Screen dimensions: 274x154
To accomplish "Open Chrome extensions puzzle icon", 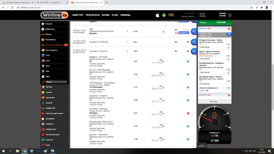I will [x=262, y=8].
